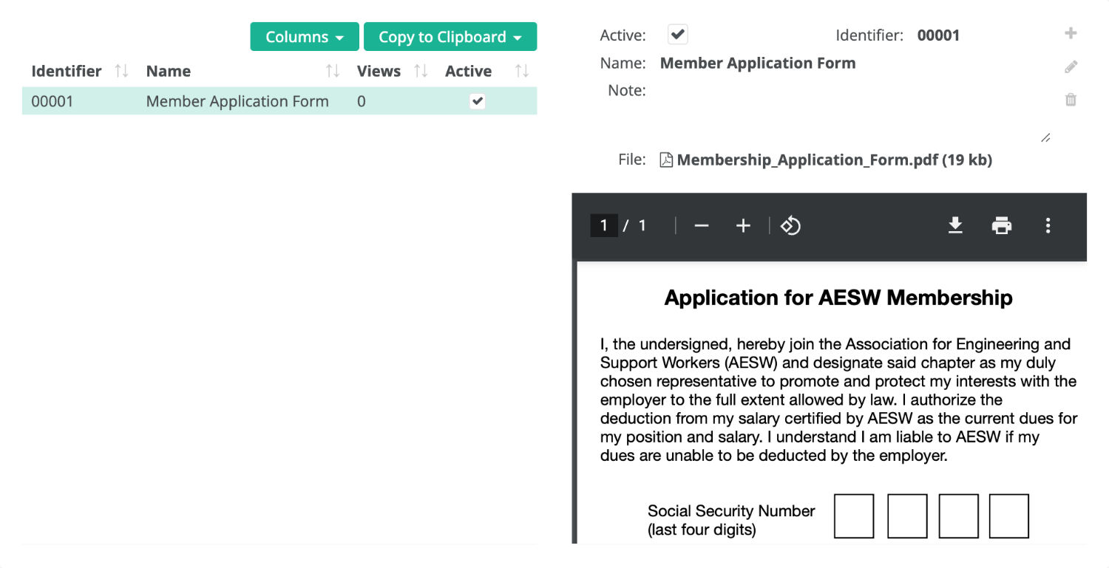This screenshot has height=568, width=1109.
Task: Click Application for AESW Membership heading
Action: (x=838, y=298)
